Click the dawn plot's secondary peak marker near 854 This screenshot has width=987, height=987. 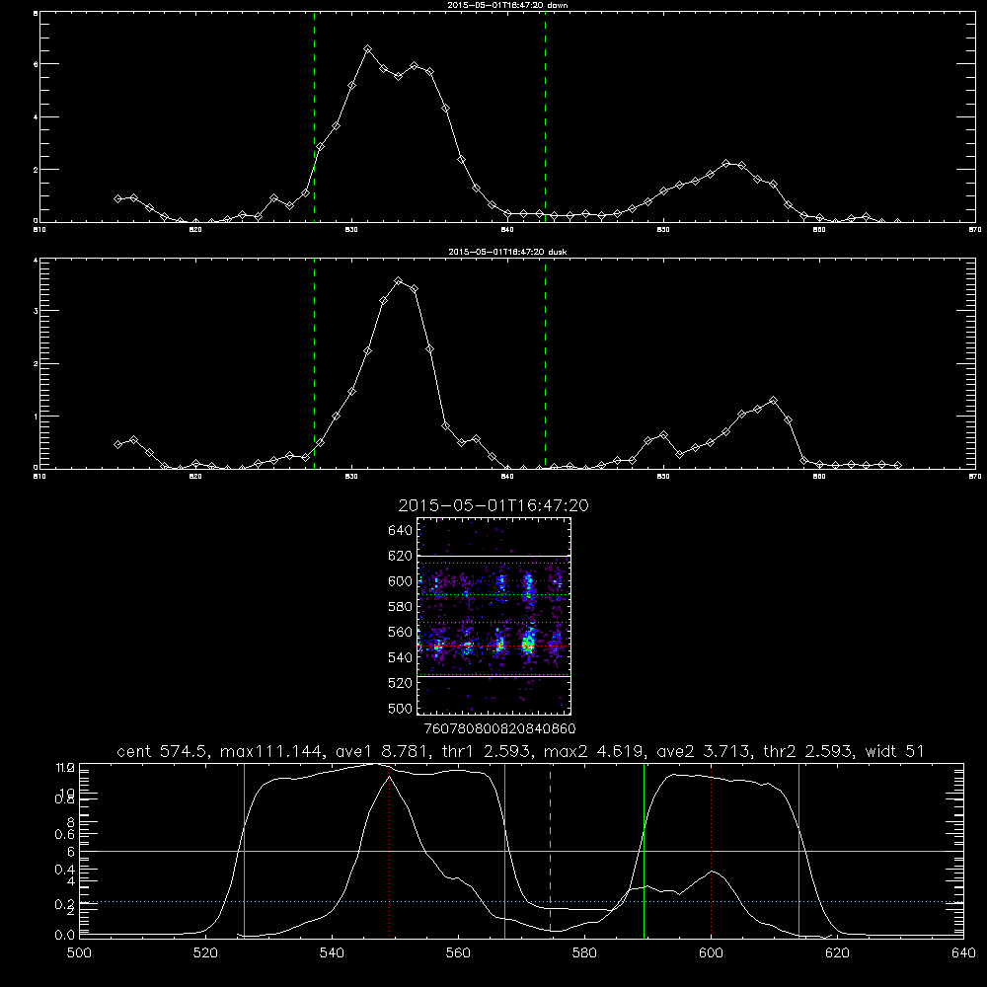[x=725, y=163]
